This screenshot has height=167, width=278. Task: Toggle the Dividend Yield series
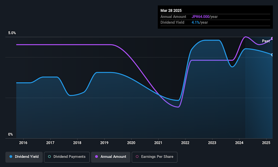pyautogui.click(x=24, y=157)
